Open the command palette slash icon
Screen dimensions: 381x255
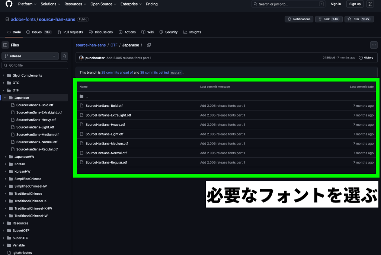(321, 4)
